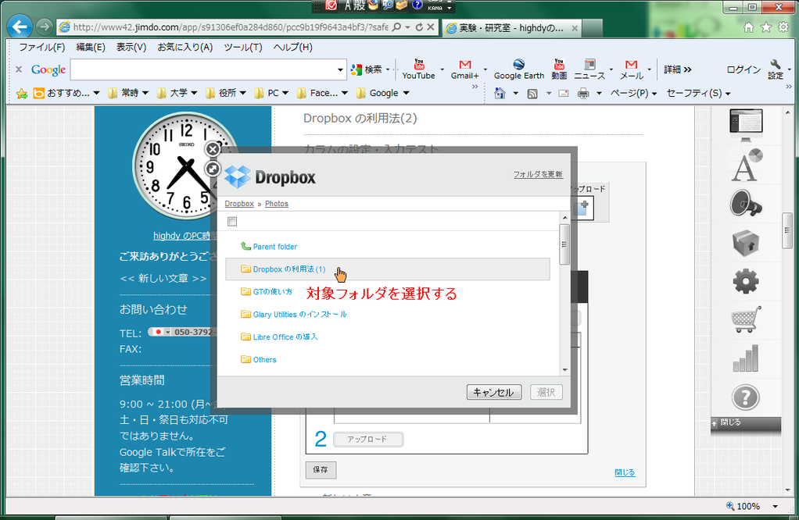
Task: Expand the PC favorites folder
Action: (x=271, y=93)
